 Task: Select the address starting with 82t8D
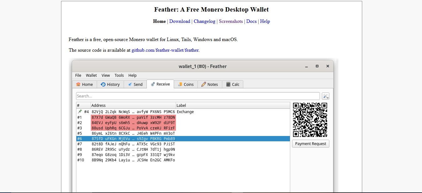click(133, 144)
